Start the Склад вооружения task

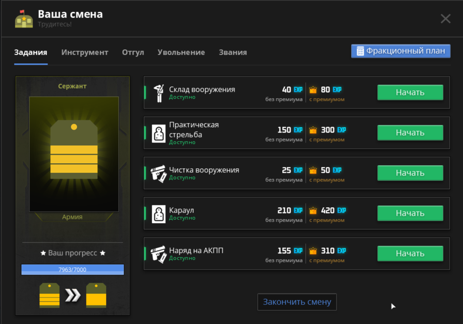(410, 92)
